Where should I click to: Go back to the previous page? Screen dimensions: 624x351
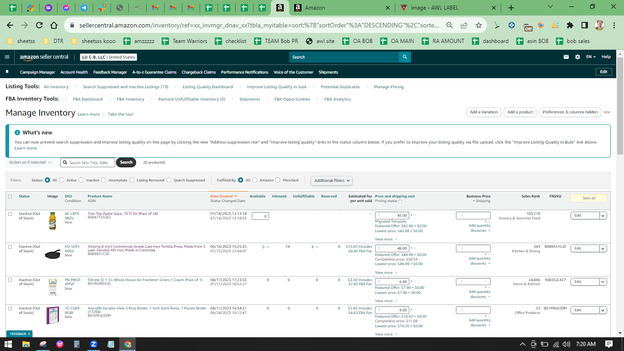(x=10, y=25)
